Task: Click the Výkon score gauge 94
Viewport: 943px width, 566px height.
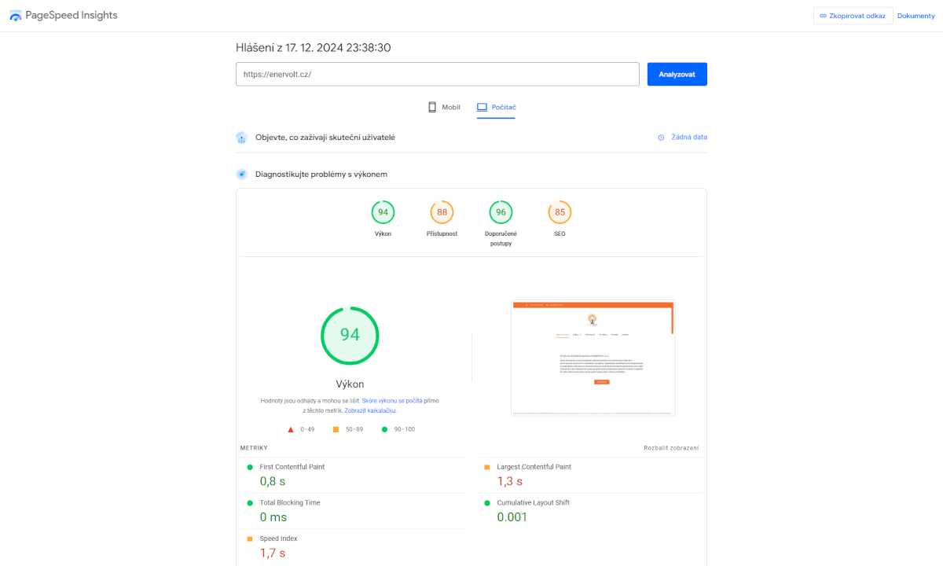Action: tap(383, 212)
